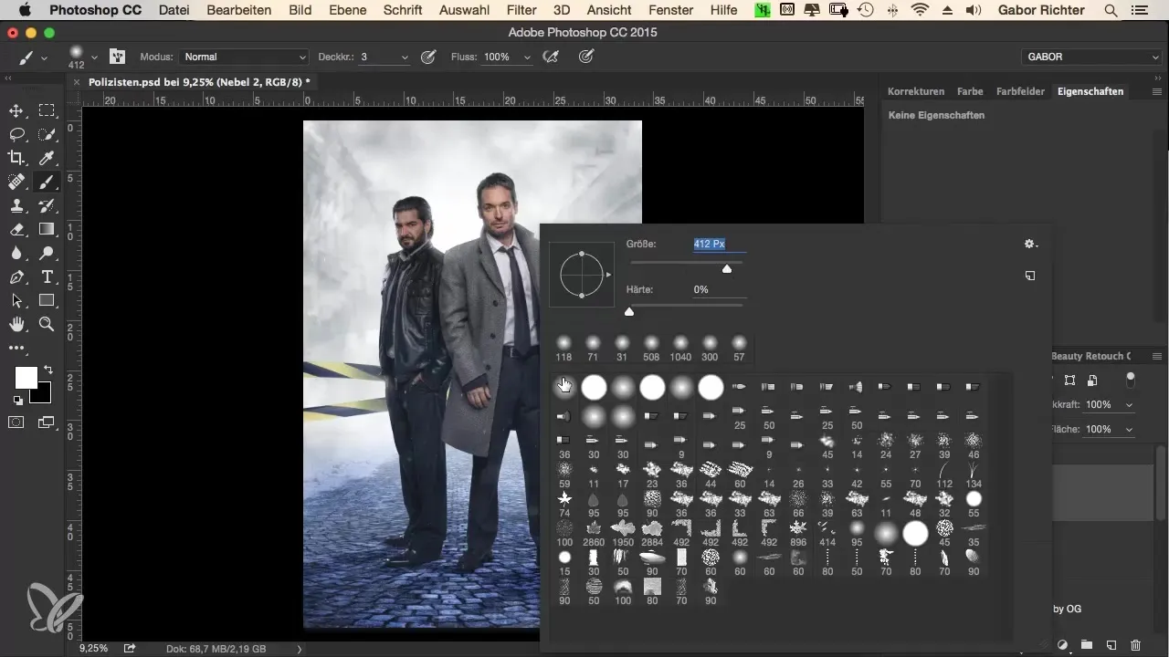
Task: Open the GABOR workspace dropdown
Action: (1091, 57)
